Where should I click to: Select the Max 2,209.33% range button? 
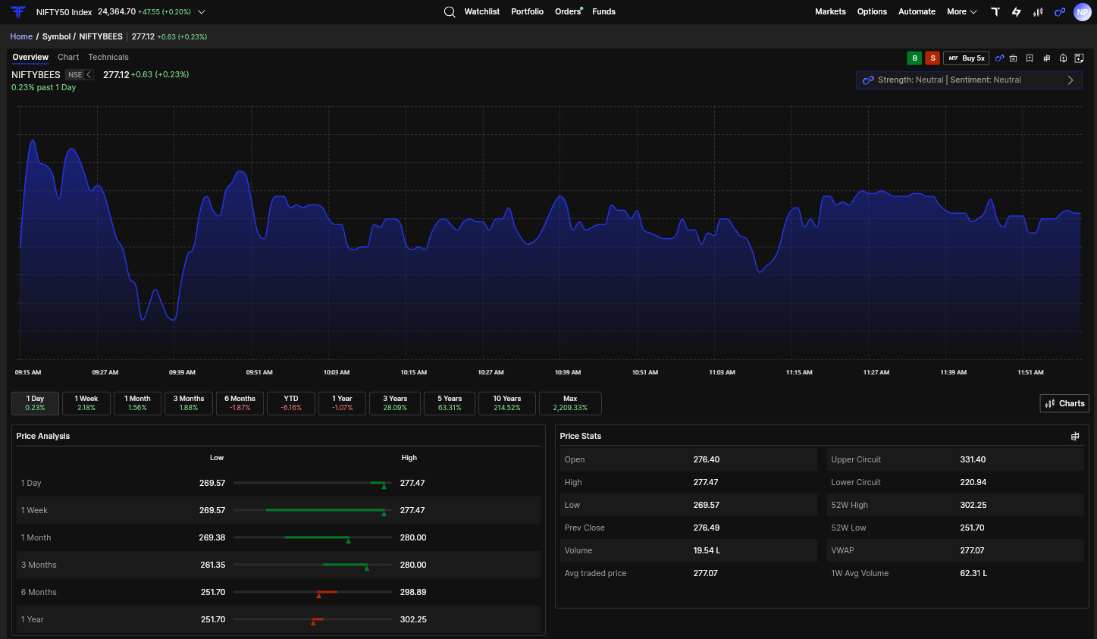click(570, 403)
